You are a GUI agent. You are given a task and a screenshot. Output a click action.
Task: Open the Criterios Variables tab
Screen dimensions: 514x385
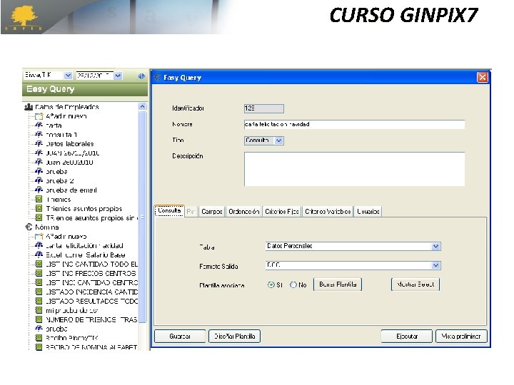328,212
